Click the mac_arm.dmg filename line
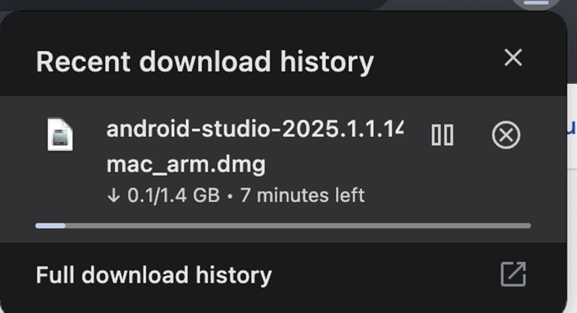 (185, 164)
